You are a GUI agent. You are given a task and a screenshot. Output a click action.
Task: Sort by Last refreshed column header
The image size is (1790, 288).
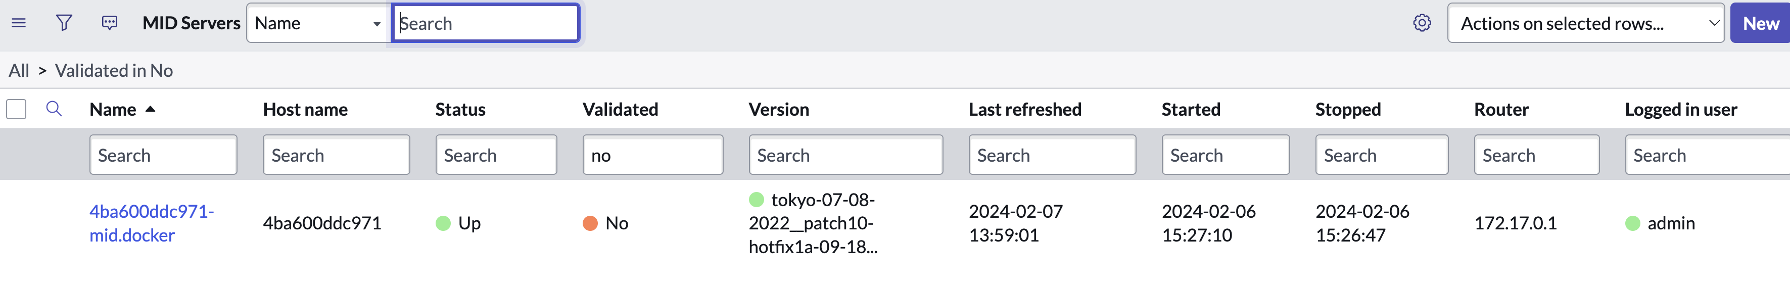pyautogui.click(x=1025, y=109)
